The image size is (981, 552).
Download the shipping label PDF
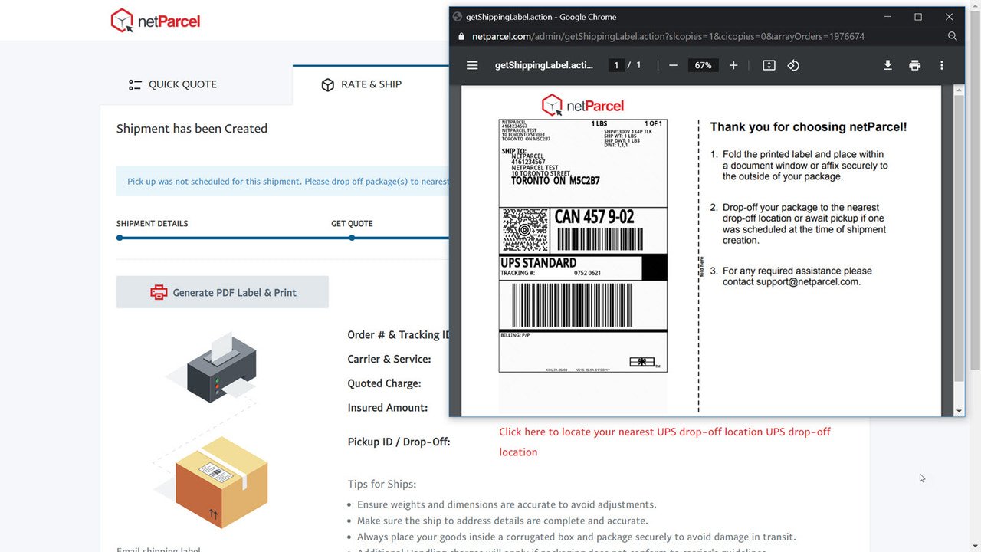pyautogui.click(x=887, y=65)
